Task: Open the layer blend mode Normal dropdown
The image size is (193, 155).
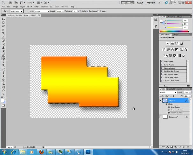Action: click(x=168, y=92)
